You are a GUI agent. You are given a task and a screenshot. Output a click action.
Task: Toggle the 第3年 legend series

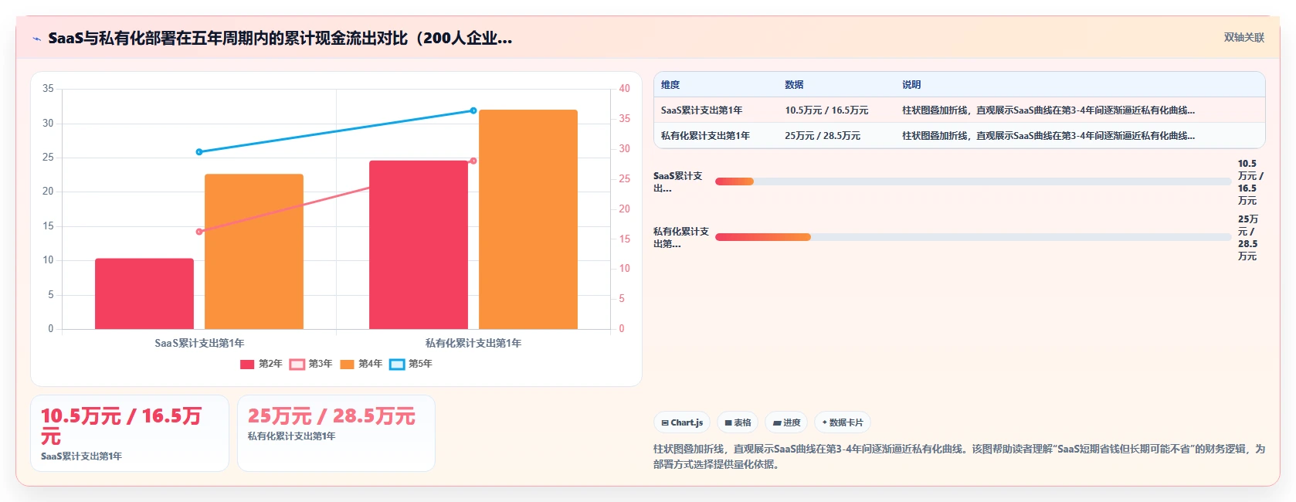[311, 364]
